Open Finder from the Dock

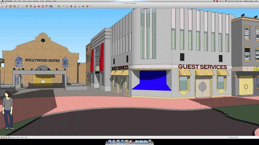[110, 142]
